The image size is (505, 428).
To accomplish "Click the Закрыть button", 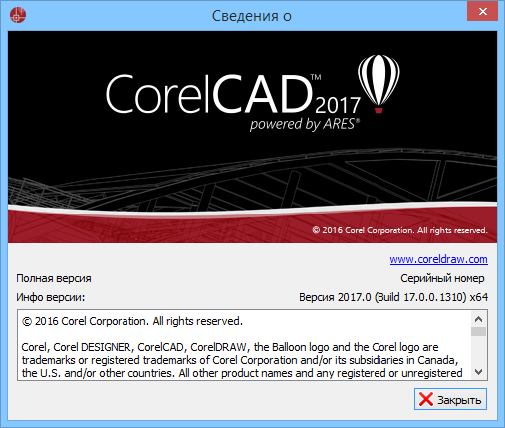I will (x=450, y=399).
